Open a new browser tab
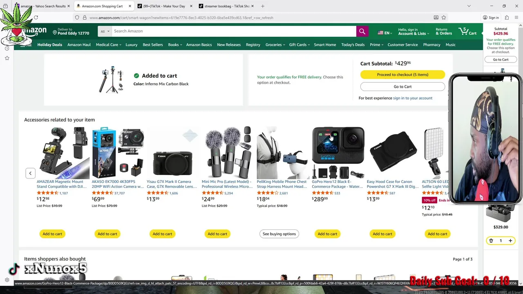The height and width of the screenshot is (294, 523). click(263, 6)
